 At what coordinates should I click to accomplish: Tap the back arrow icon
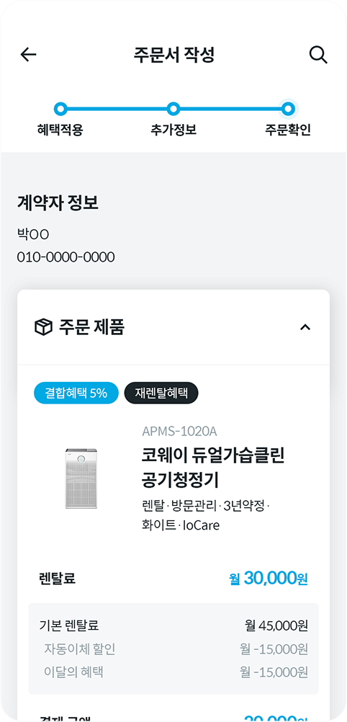pos(28,55)
